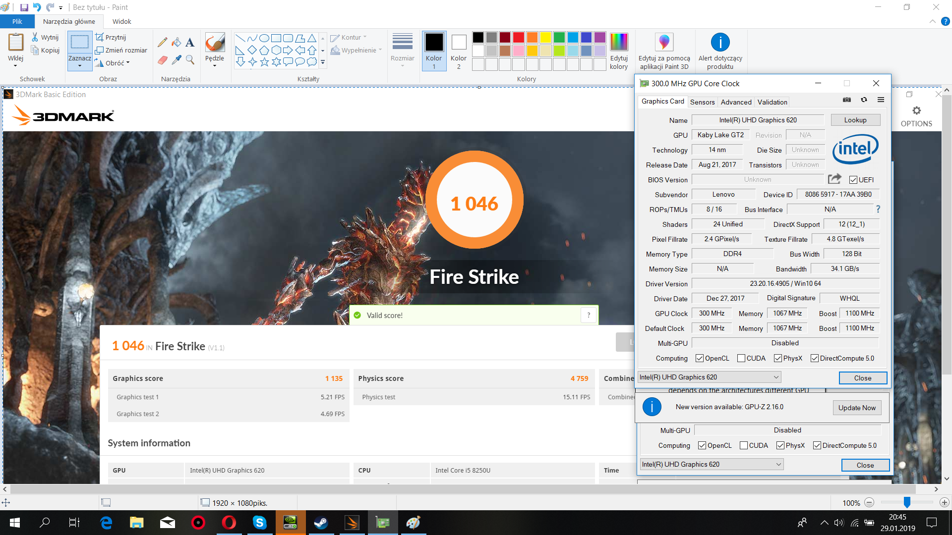Image resolution: width=952 pixels, height=535 pixels.
Task: Open Skype from the taskbar
Action: click(259, 523)
